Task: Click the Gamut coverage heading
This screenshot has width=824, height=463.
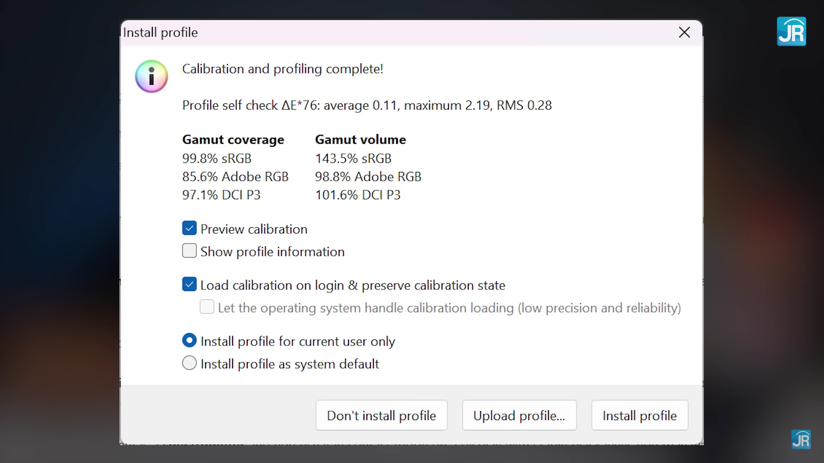Action: point(233,140)
